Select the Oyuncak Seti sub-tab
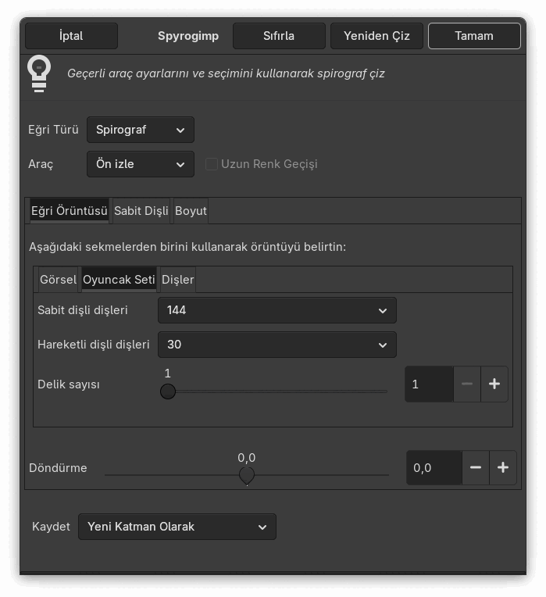 tap(119, 280)
